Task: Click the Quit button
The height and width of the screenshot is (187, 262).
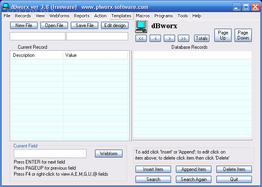Action: (234, 179)
